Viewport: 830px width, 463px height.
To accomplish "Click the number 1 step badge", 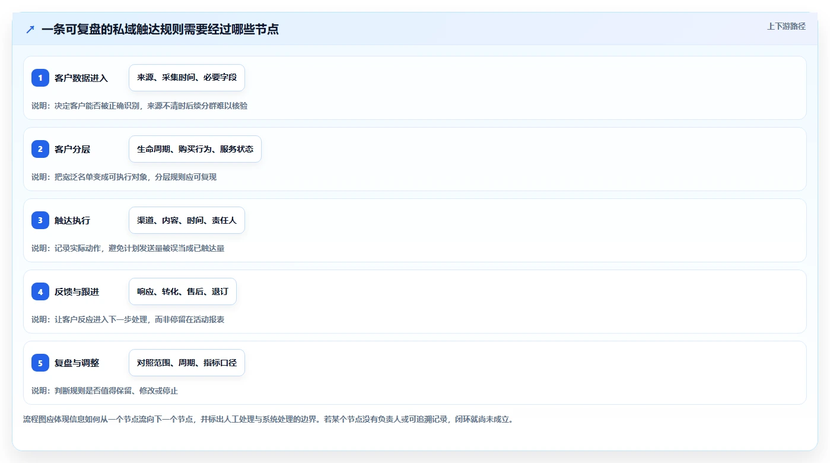I will coord(40,78).
